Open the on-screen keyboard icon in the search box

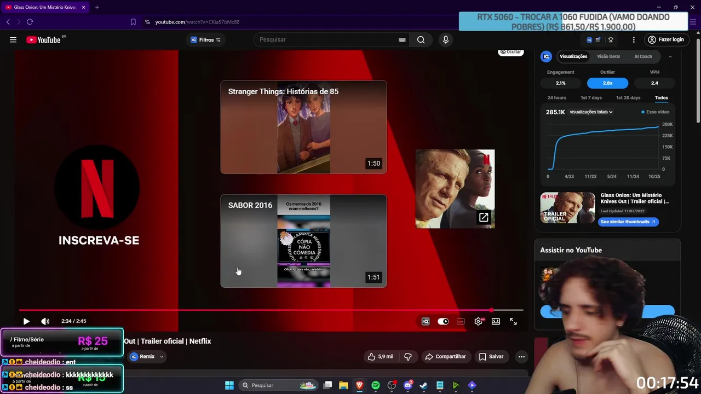click(x=402, y=39)
